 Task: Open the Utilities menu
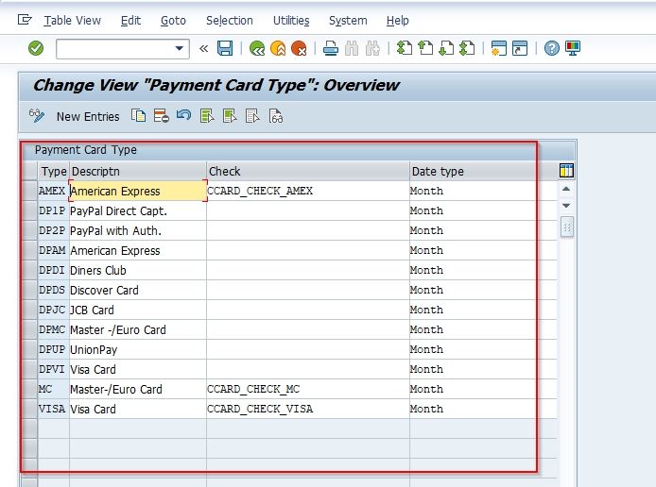tap(291, 21)
